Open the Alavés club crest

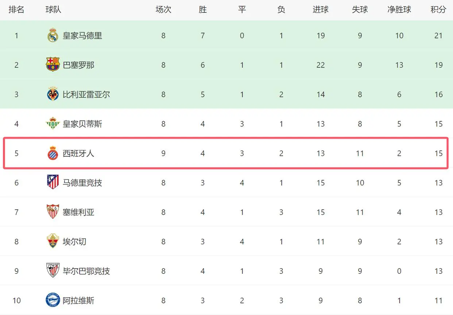(53, 300)
